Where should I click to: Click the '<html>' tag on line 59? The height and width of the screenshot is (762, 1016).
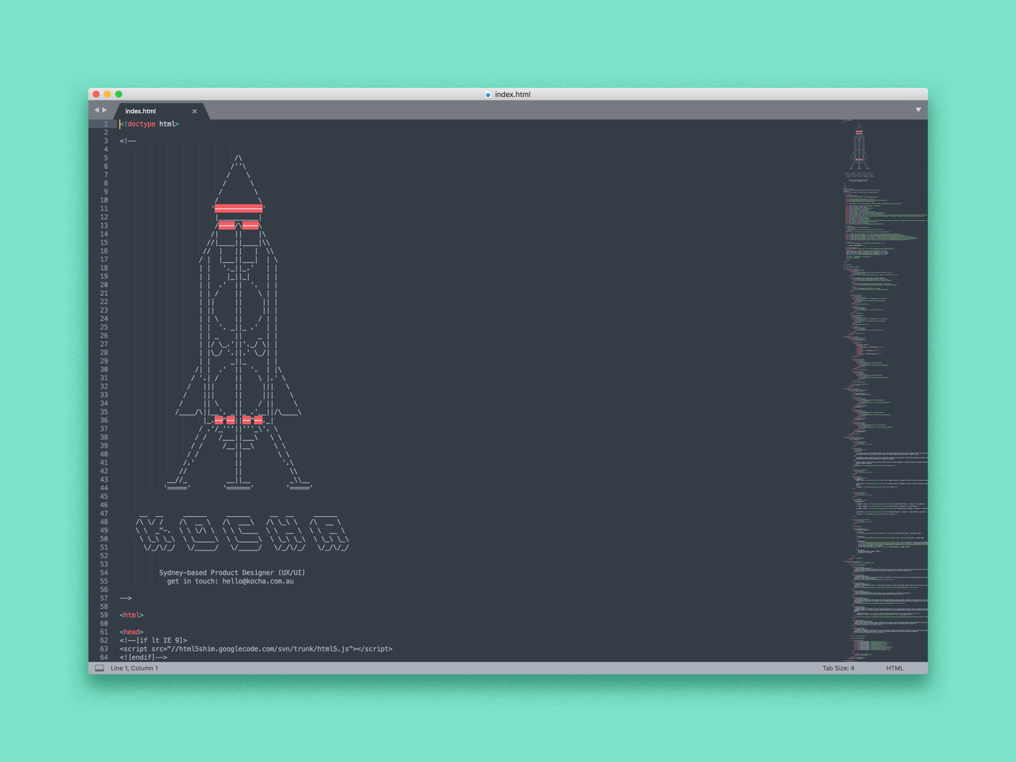pos(131,615)
